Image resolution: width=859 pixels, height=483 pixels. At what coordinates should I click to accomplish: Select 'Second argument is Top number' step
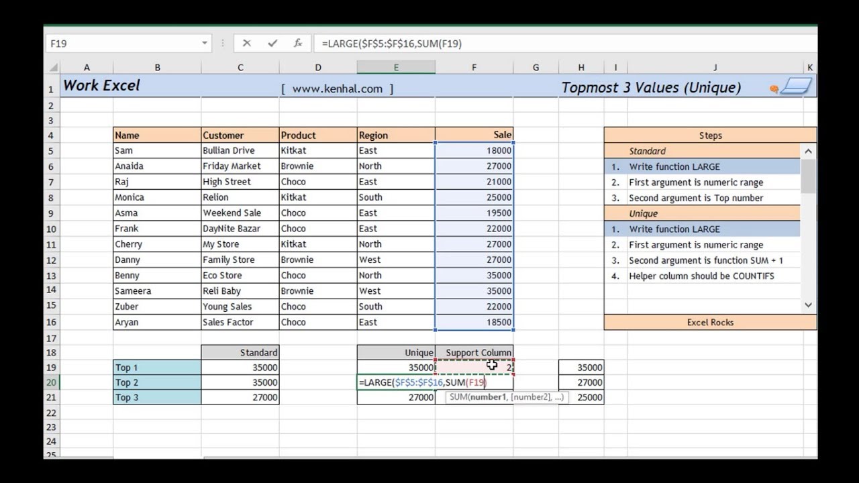(696, 198)
